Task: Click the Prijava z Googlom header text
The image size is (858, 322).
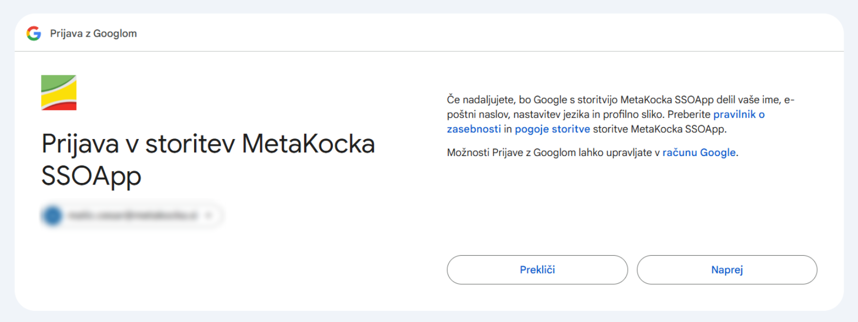Action: coord(94,33)
